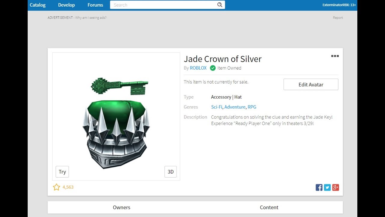This screenshot has width=385, height=217.
Task: Open the RPG genre link
Action: pos(252,107)
